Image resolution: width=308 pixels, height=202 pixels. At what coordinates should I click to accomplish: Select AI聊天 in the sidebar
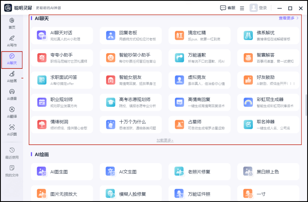tap(12, 59)
